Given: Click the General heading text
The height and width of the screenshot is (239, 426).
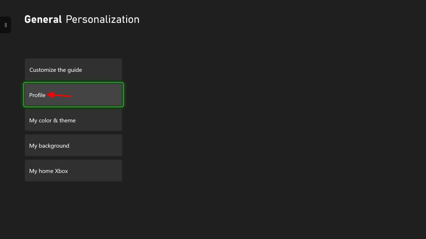Looking at the screenshot, I should pos(43,19).
